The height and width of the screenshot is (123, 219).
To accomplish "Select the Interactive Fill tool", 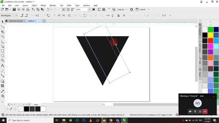I will pos(2,96).
